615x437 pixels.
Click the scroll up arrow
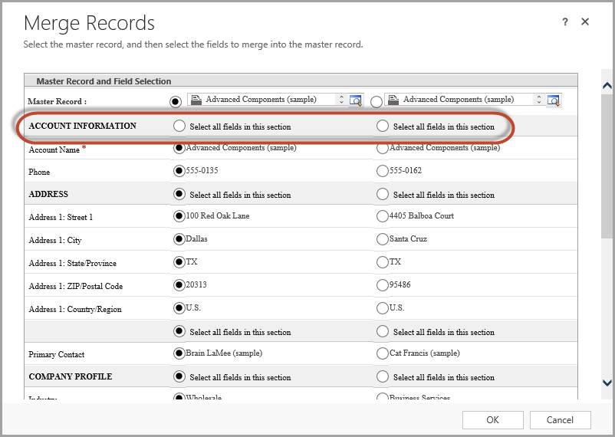pyautogui.click(x=607, y=86)
